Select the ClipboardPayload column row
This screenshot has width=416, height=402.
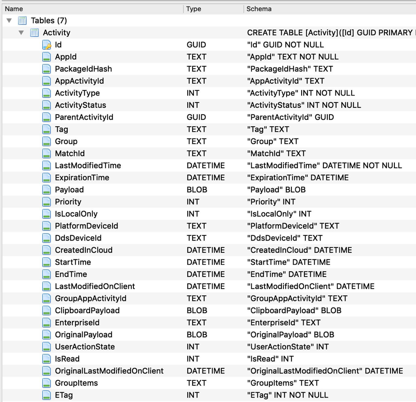87,310
